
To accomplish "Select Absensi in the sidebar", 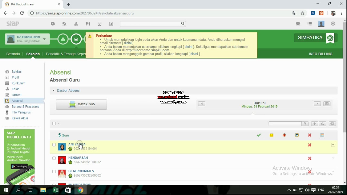I will pyautogui.click(x=17, y=101).
